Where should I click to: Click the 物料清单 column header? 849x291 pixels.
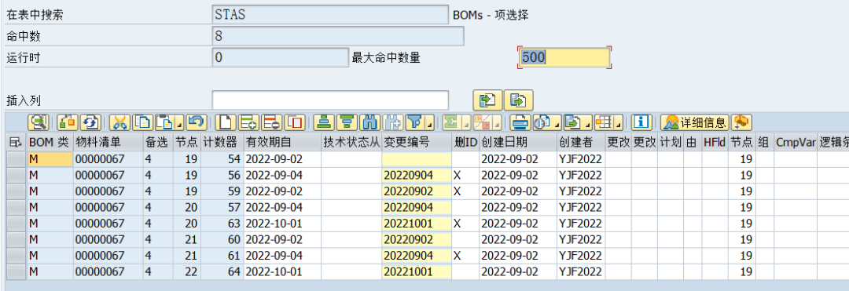pyautogui.click(x=108, y=143)
